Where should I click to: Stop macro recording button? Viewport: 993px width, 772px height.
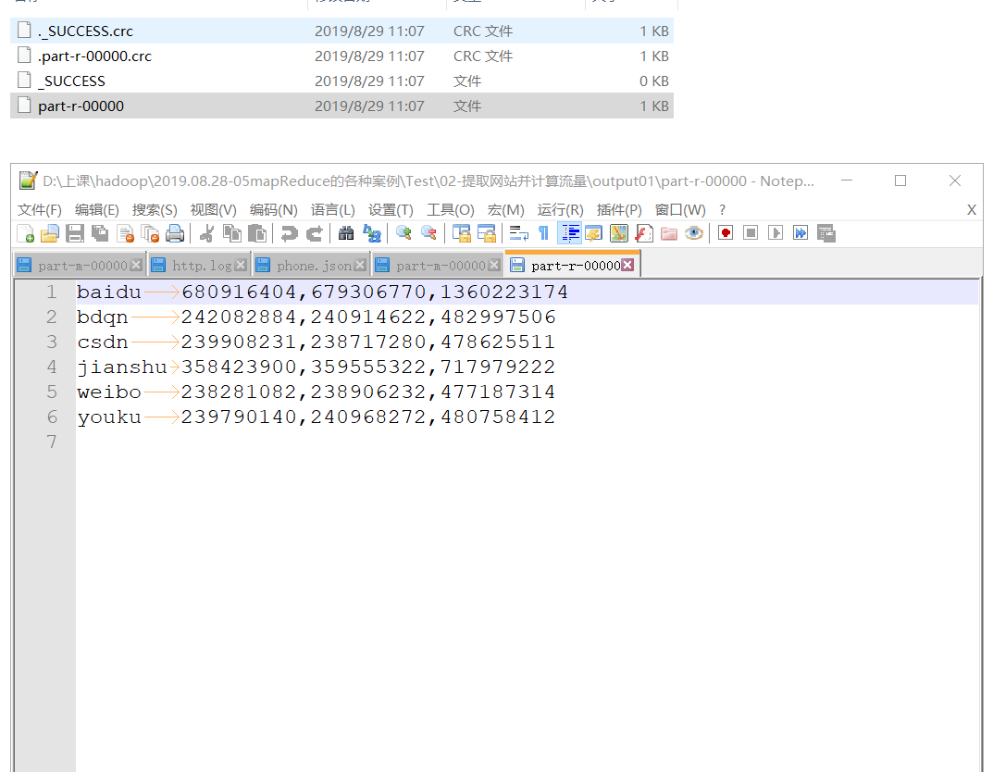pos(751,233)
